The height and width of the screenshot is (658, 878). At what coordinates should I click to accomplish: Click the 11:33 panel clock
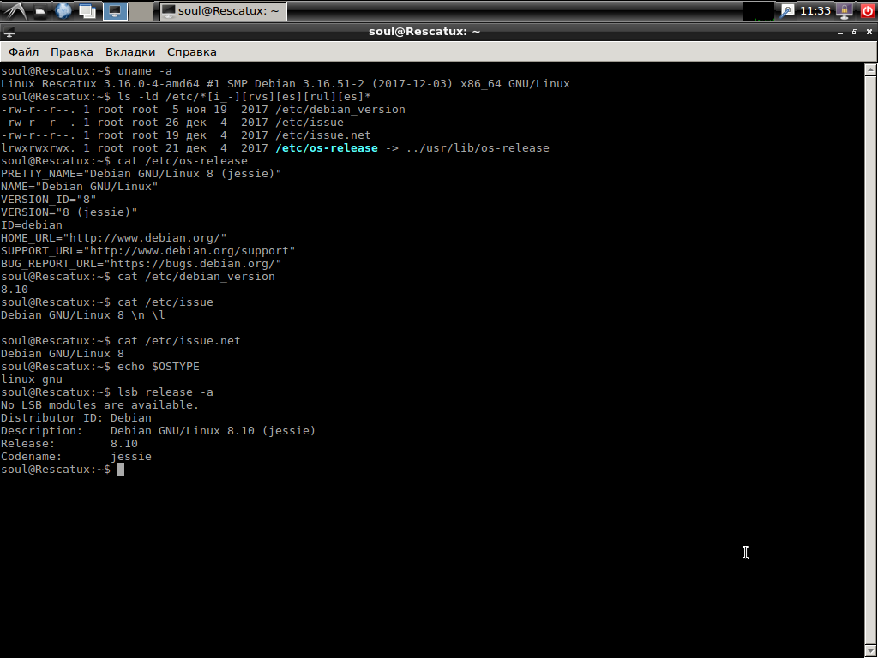coord(815,10)
